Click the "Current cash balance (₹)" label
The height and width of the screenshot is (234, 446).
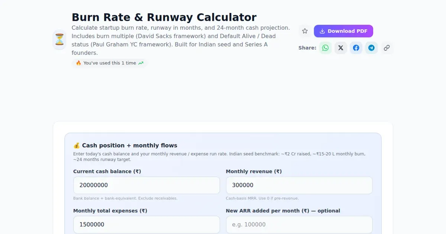(107, 172)
